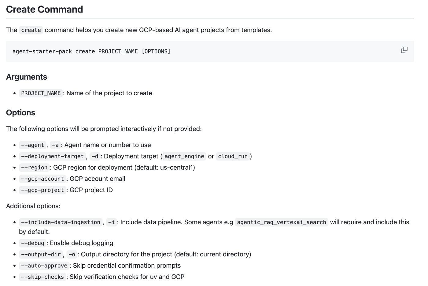Screen dimensions: 428x286
Task: Click the --gcp-project option label
Action: coord(42,190)
